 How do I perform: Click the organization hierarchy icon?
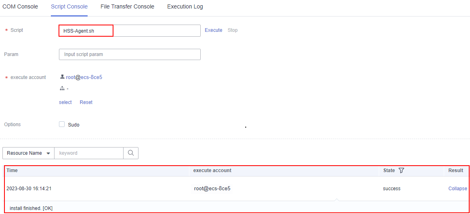click(62, 89)
